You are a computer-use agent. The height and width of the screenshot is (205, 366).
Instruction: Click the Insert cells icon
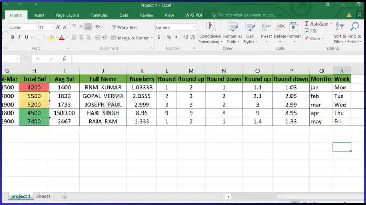(266, 27)
